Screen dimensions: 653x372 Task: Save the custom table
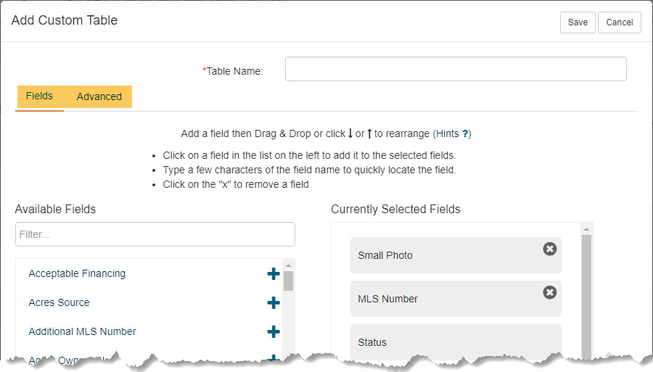pyautogui.click(x=578, y=22)
